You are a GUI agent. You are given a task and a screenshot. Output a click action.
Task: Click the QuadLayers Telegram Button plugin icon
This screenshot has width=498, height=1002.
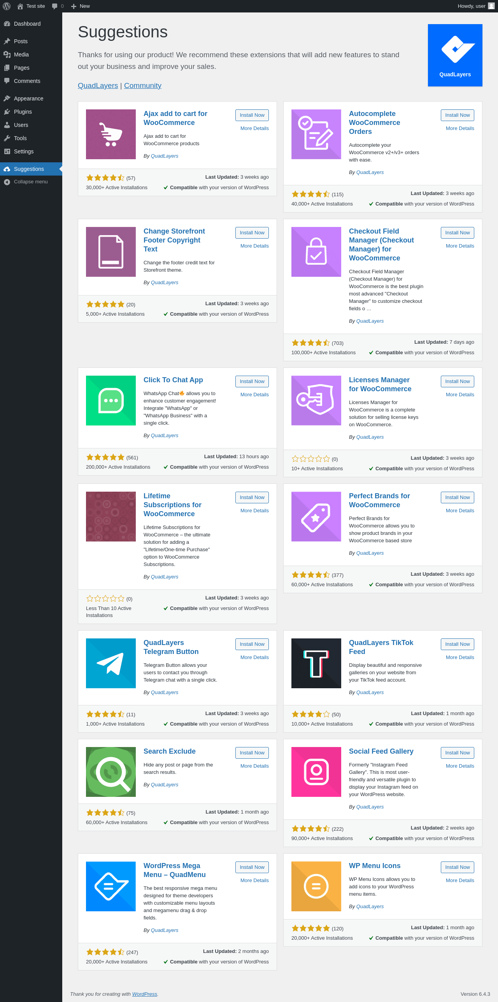111,663
